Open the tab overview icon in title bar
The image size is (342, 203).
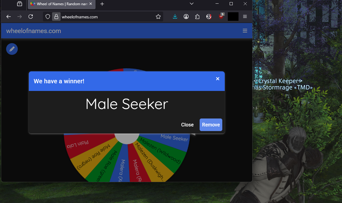coord(20,4)
